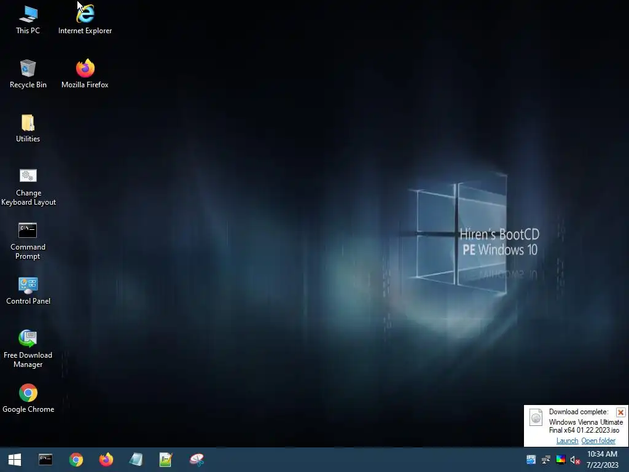
Task: Open the scissors snipping tool in taskbar
Action: pos(197,460)
